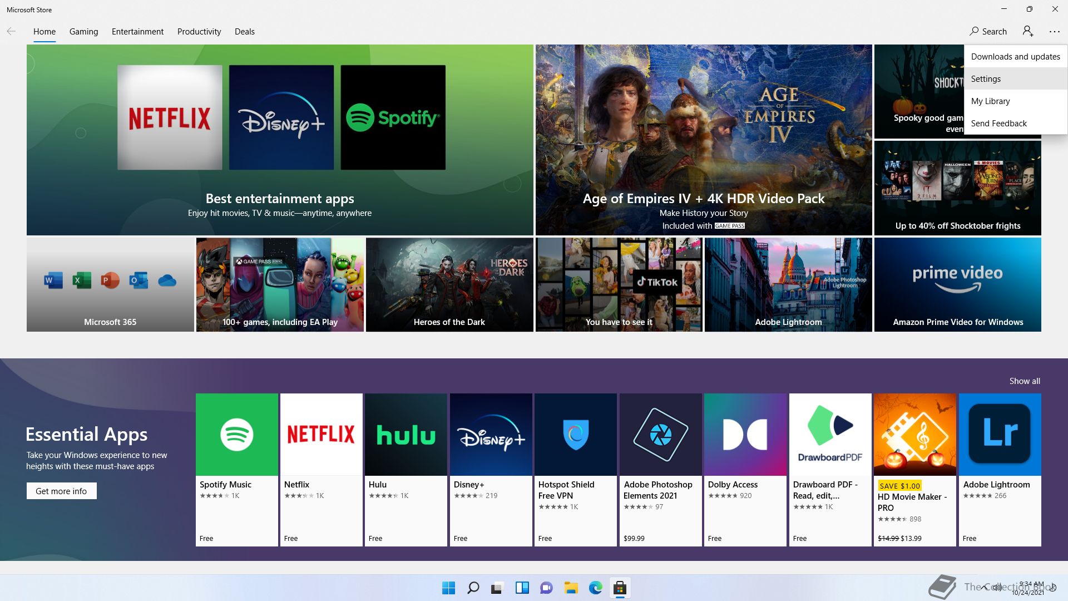Open Hulu app icon
1068x601 pixels.
tap(406, 435)
